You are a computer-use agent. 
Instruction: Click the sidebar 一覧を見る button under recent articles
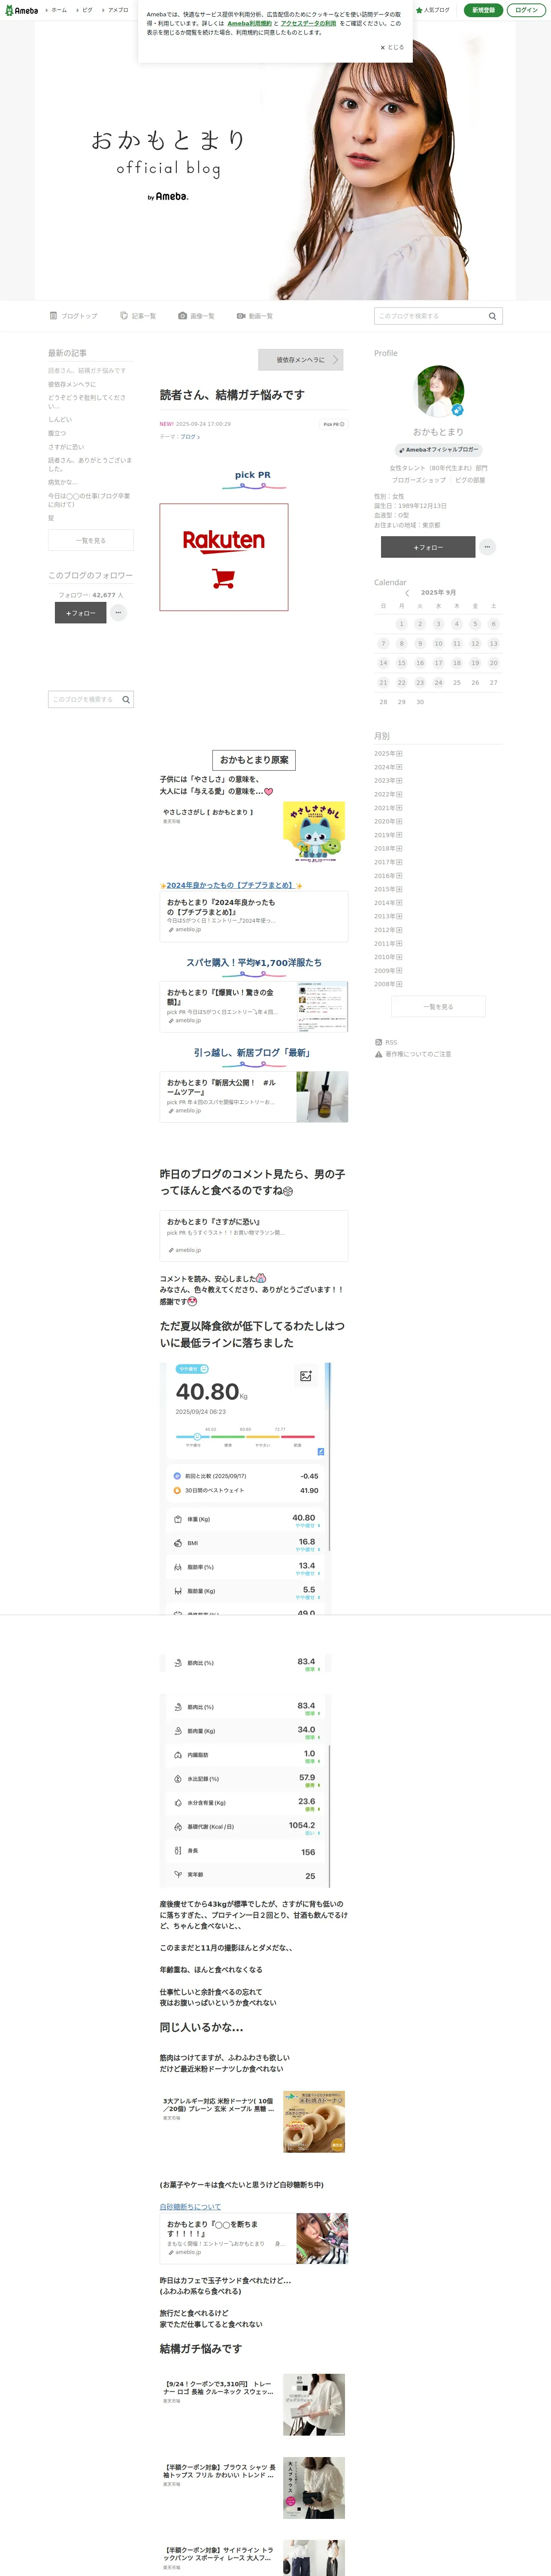click(91, 541)
